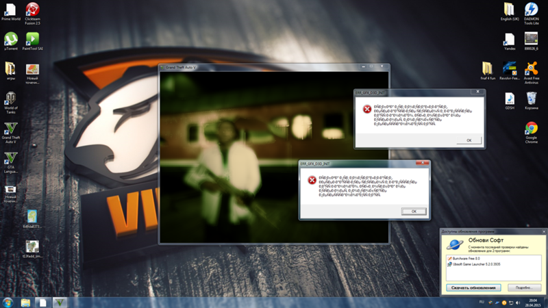Viewport: 548px width, 308px height.
Task: Select the GTA Language desktop shortcut
Action: (10, 162)
